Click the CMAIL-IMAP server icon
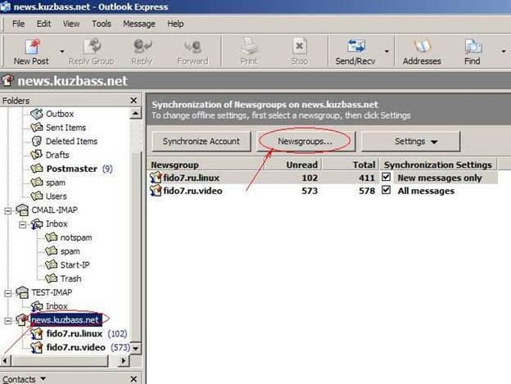 pyautogui.click(x=22, y=210)
